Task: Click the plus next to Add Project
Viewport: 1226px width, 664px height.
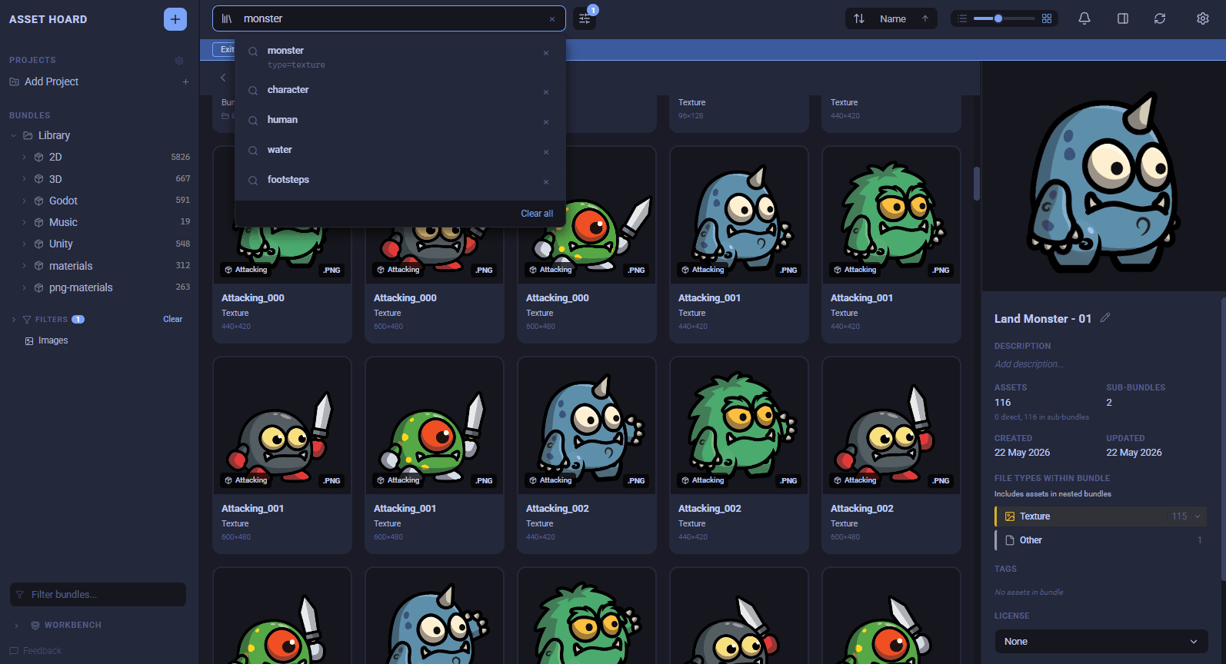Action: tap(185, 81)
